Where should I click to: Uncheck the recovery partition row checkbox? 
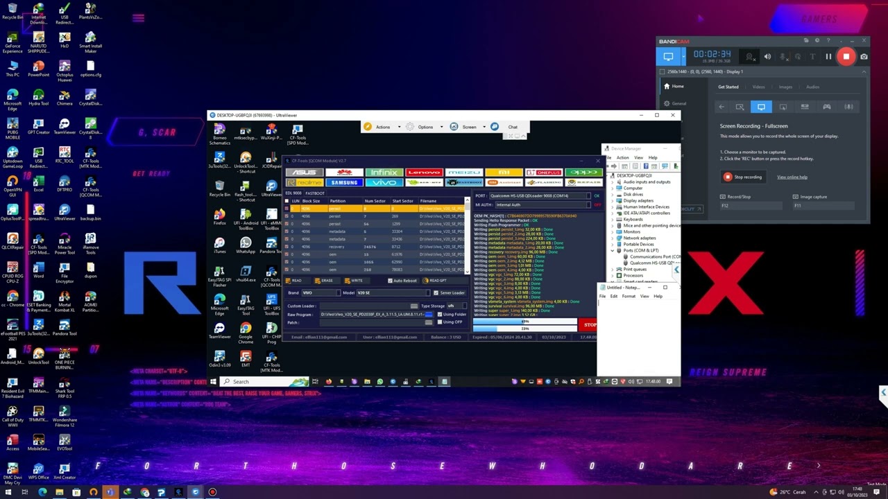287,247
